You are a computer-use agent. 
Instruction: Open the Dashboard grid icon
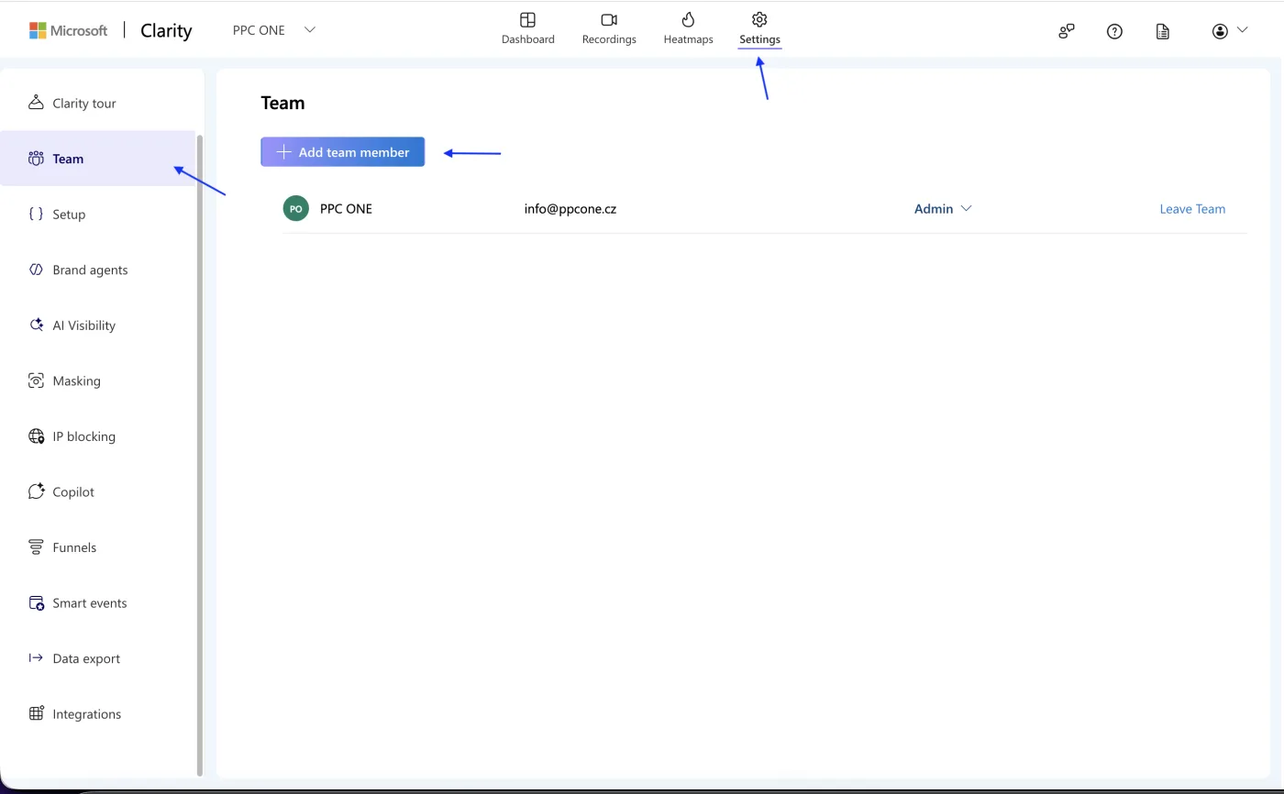point(527,19)
